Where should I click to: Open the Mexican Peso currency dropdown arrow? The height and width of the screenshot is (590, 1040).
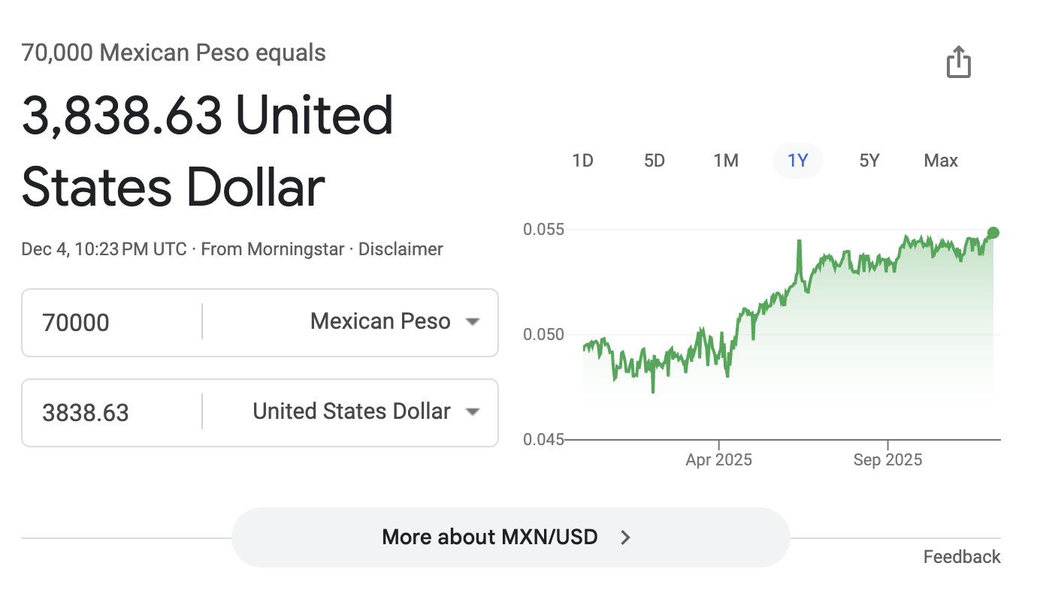[x=472, y=322]
